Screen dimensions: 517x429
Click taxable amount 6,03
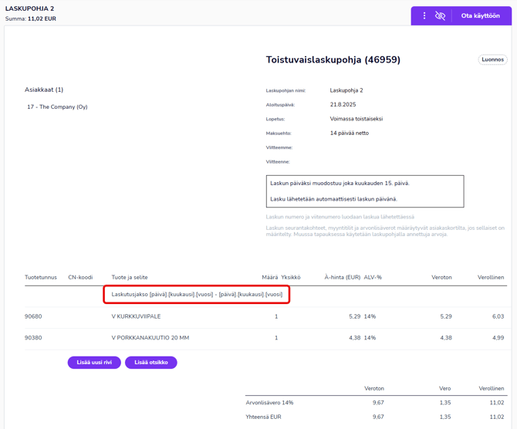(498, 316)
